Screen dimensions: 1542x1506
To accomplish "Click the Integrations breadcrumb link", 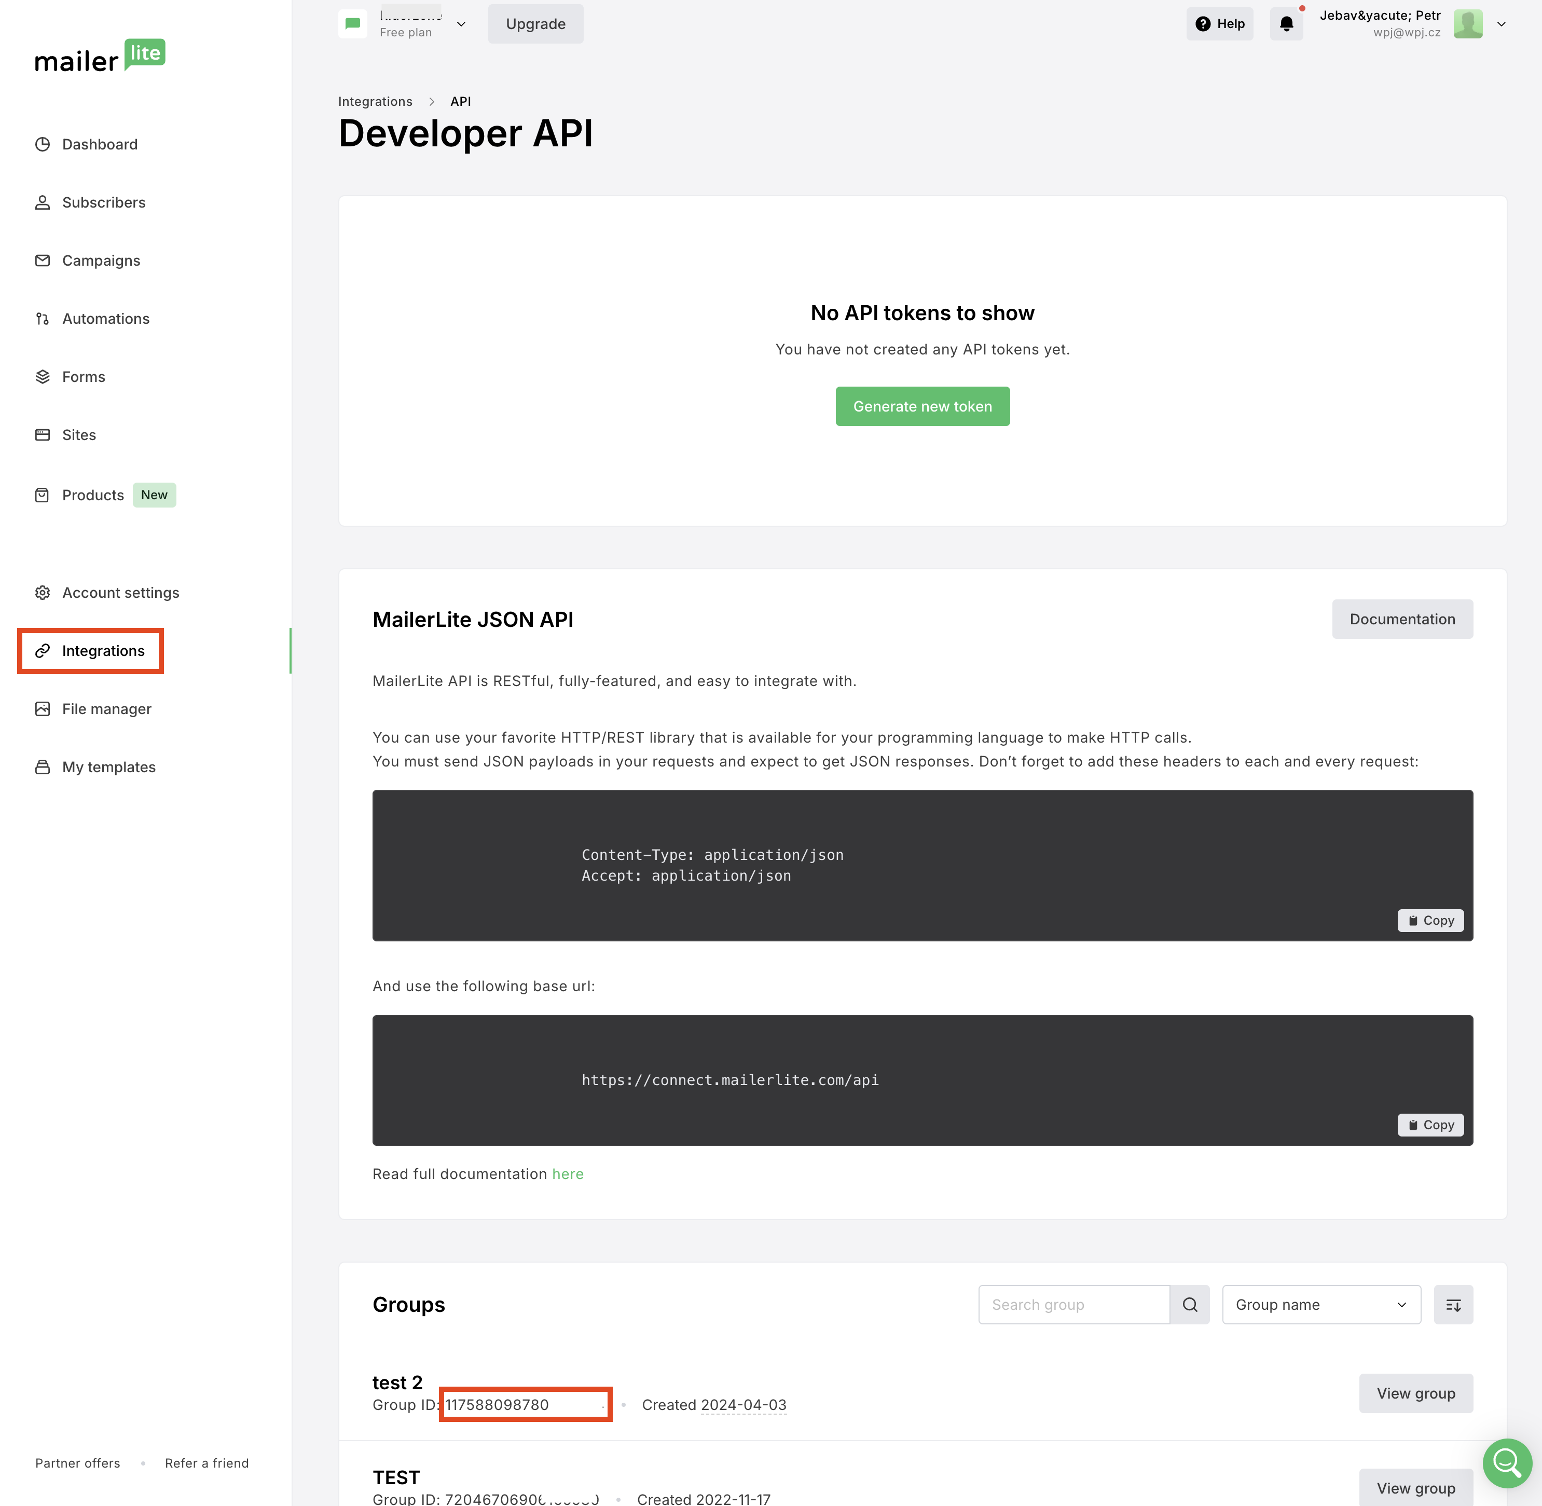I will click(375, 101).
